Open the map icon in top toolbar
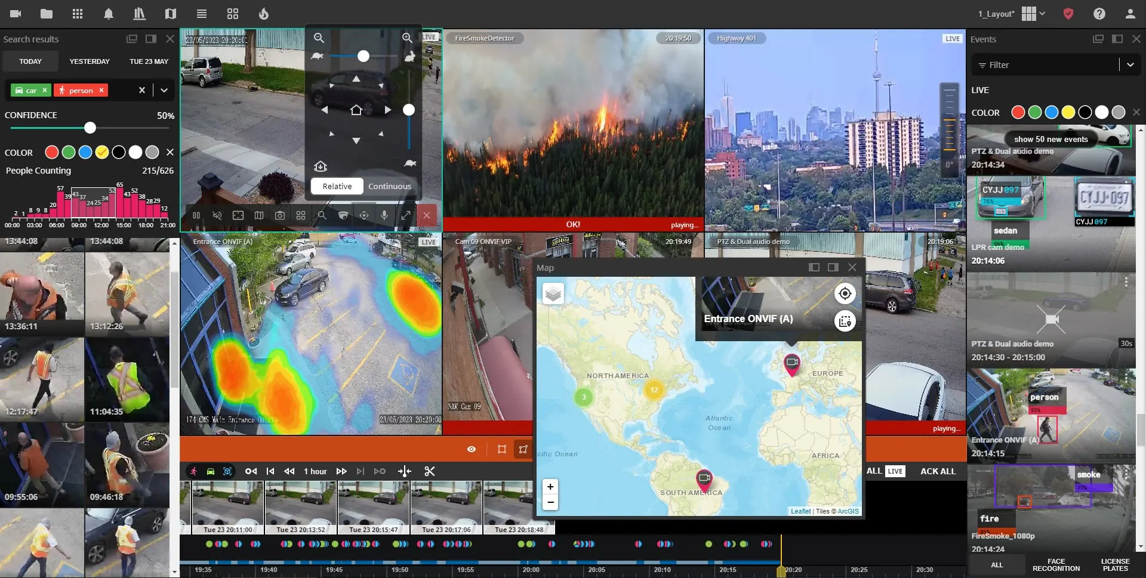 [x=171, y=14]
